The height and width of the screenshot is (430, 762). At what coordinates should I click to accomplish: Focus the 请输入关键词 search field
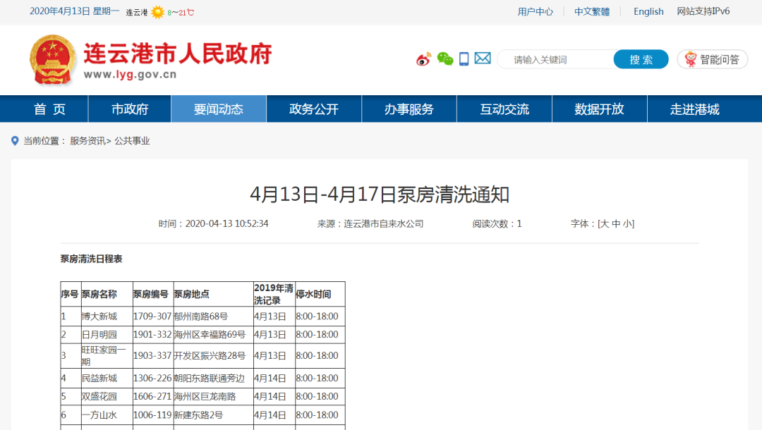pos(555,59)
